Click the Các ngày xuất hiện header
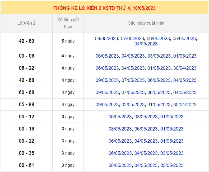 (x=146, y=23)
